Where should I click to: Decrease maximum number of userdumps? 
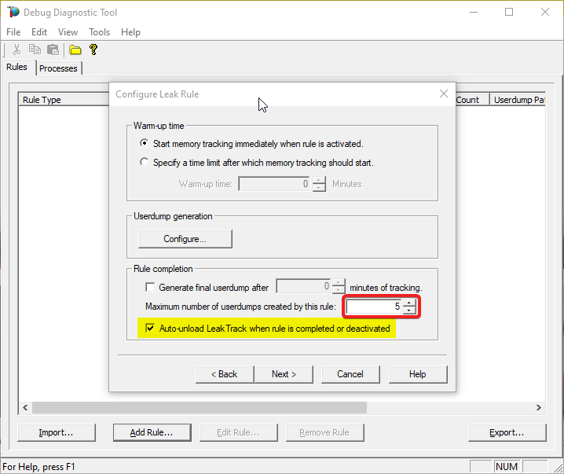tap(409, 310)
